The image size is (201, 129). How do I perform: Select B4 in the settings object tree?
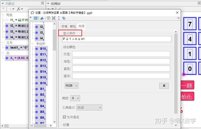coord(40,106)
